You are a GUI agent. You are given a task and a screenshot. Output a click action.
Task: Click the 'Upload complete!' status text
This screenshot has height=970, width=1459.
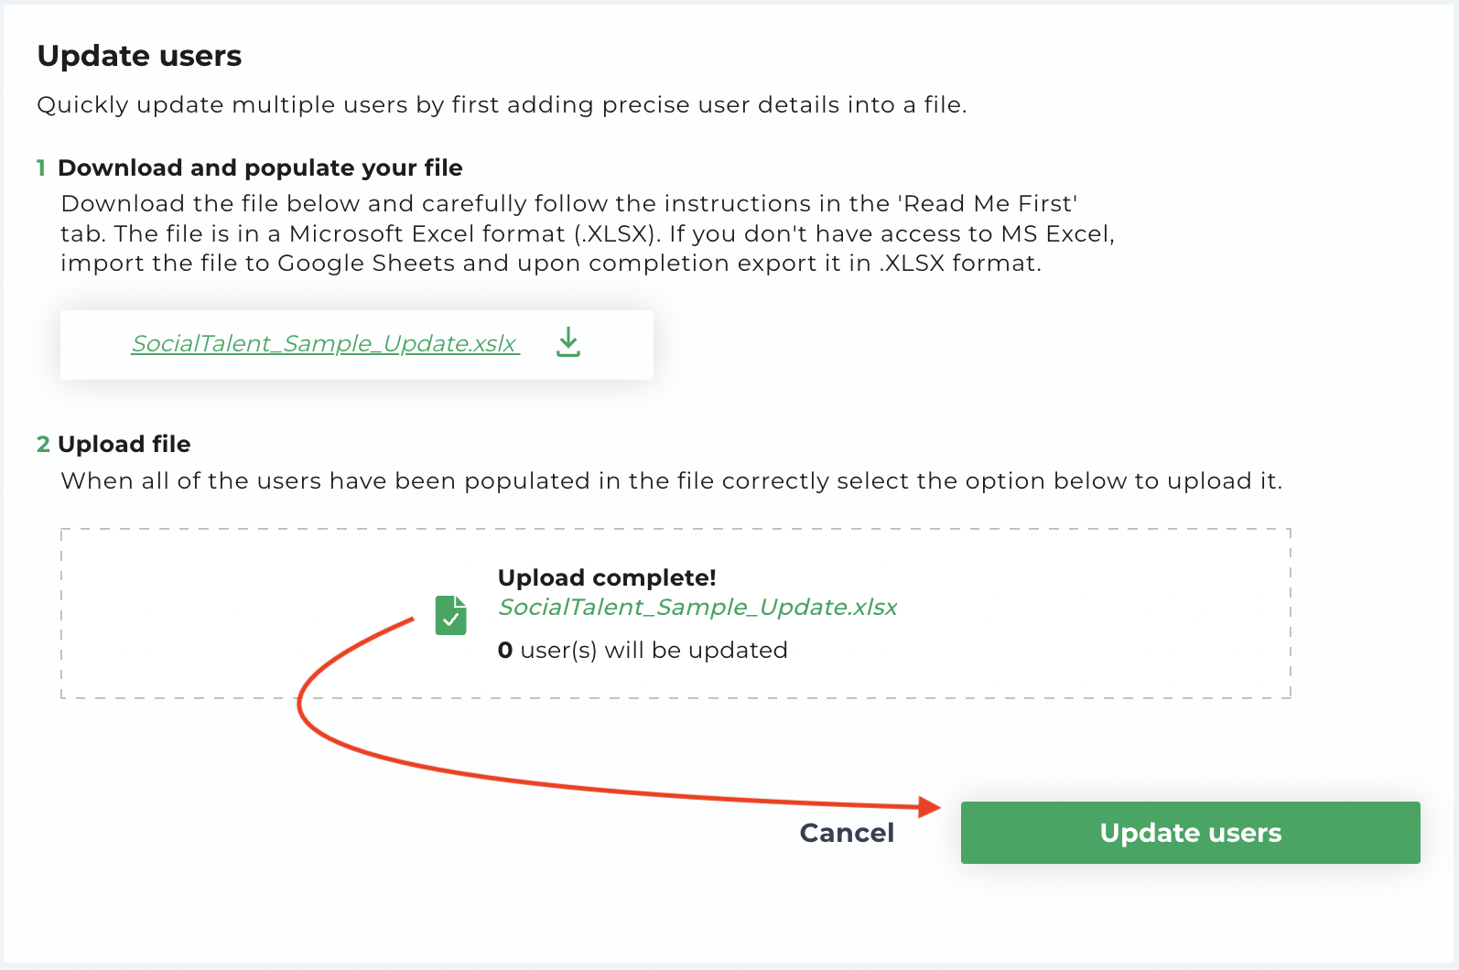pyautogui.click(x=607, y=577)
